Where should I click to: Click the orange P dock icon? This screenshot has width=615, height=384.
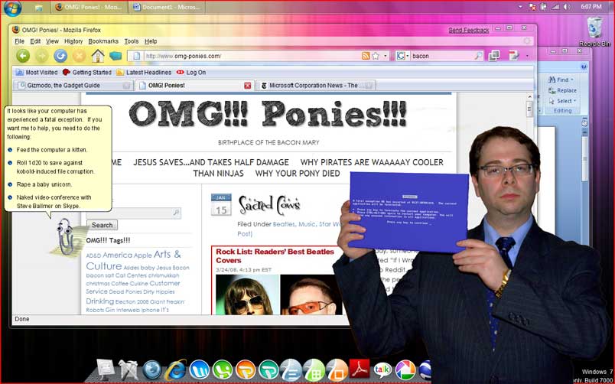coord(246,369)
